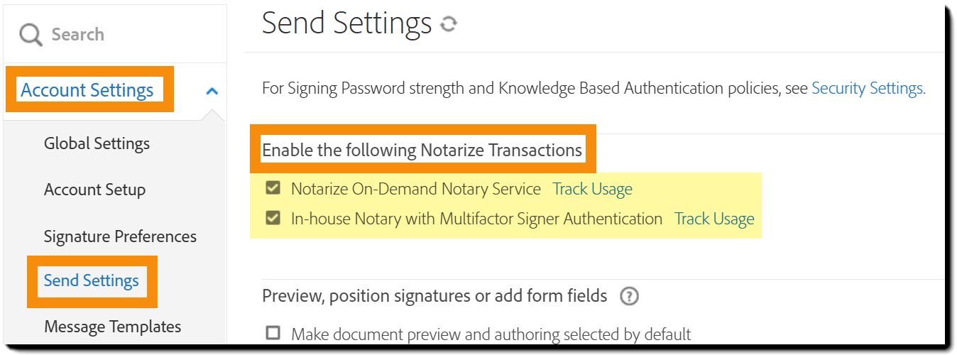
Task: Select Send Settings in the sidebar
Action: 92,280
